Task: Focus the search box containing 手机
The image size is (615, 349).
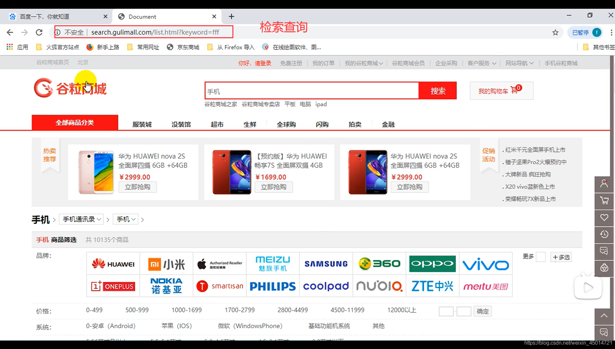Action: [x=312, y=91]
